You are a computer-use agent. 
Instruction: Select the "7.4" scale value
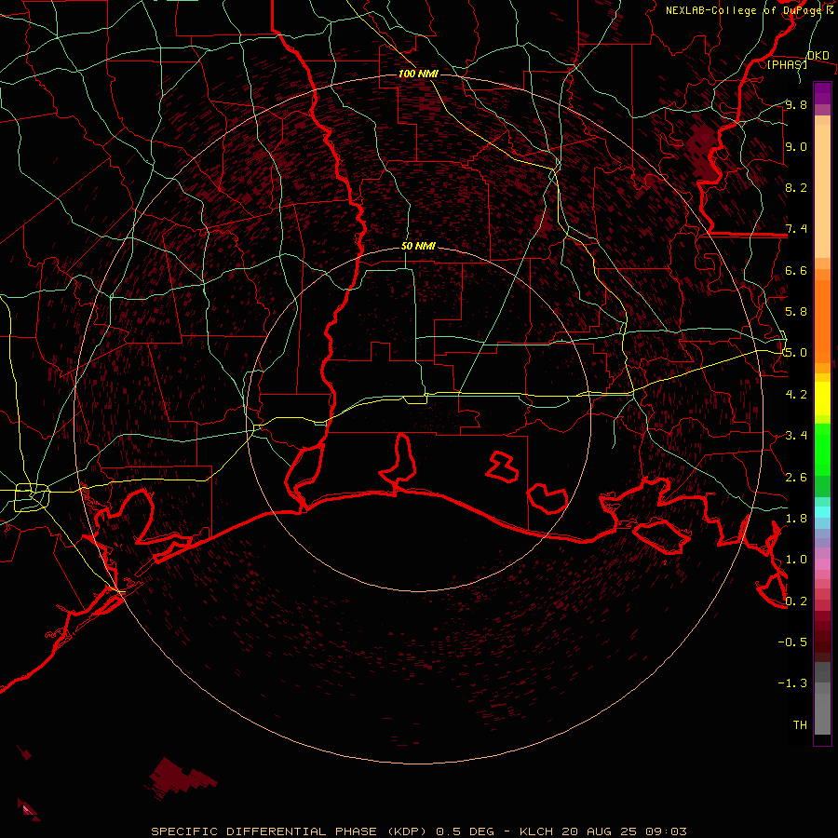(796, 229)
